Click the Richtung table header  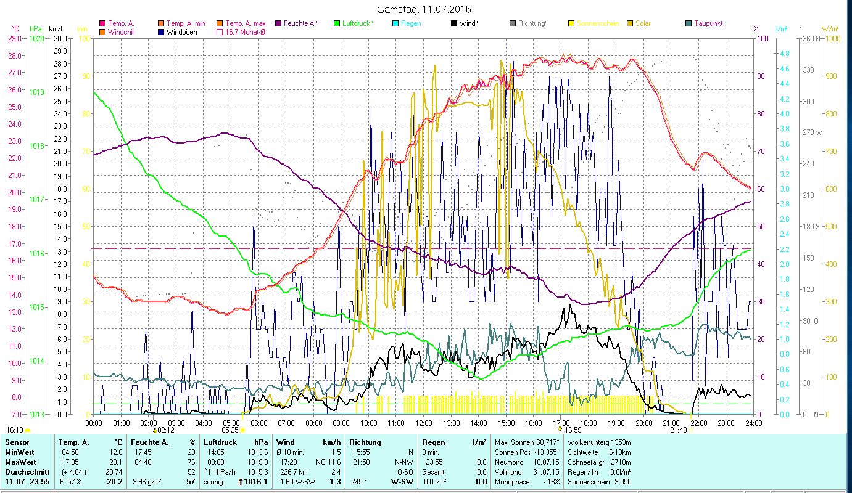[x=365, y=442]
